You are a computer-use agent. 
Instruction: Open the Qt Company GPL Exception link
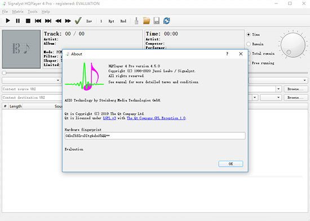pyautogui.click(x=156, y=118)
